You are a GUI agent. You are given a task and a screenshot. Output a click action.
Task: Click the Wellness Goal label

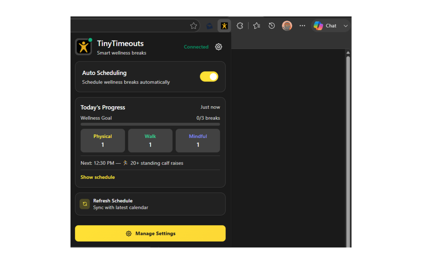(x=96, y=118)
